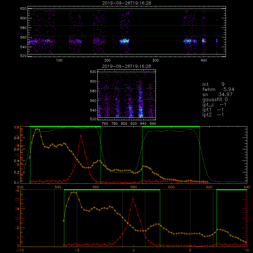Screen dimensions: 253x253
Task: Click y-axis label 540 on top spectrogram
Action: [23, 47]
